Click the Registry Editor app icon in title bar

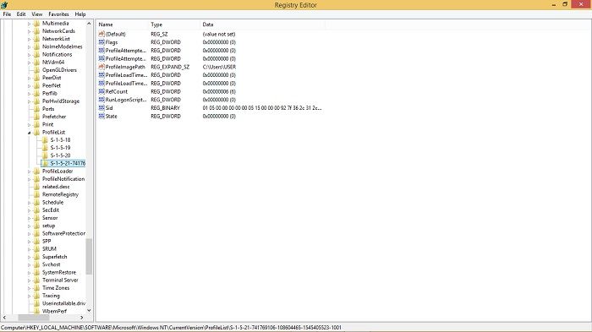pyautogui.click(x=4, y=5)
